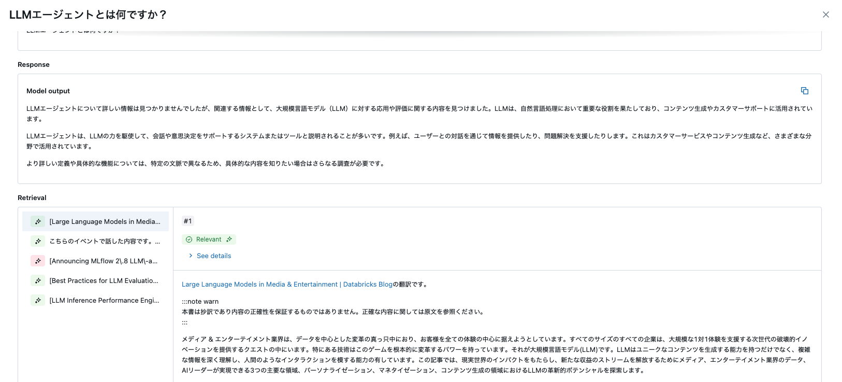Click sparkle icon beside Large Language Models in Media
The height and width of the screenshot is (382, 842).
pyautogui.click(x=38, y=221)
